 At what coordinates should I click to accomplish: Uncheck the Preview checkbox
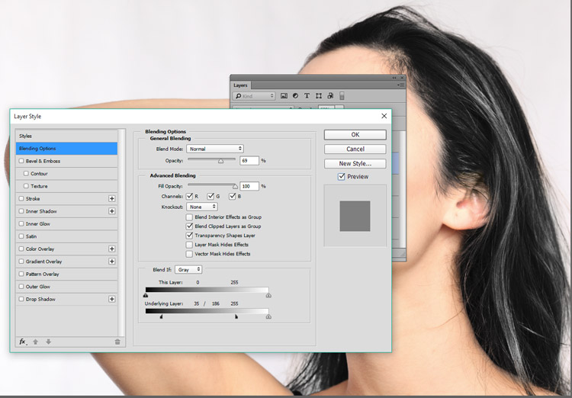coord(342,177)
